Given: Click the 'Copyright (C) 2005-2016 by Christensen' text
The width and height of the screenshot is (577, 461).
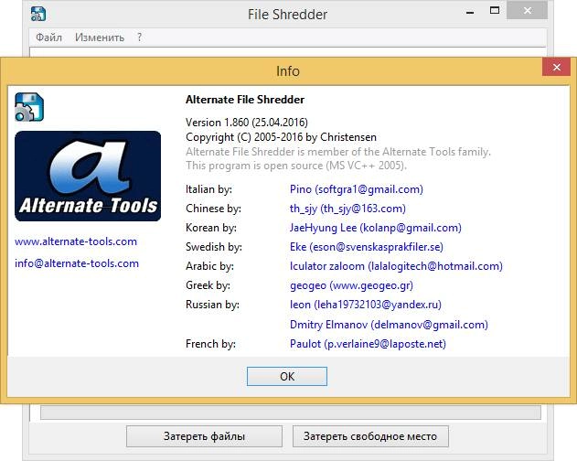Looking at the screenshot, I should point(281,137).
